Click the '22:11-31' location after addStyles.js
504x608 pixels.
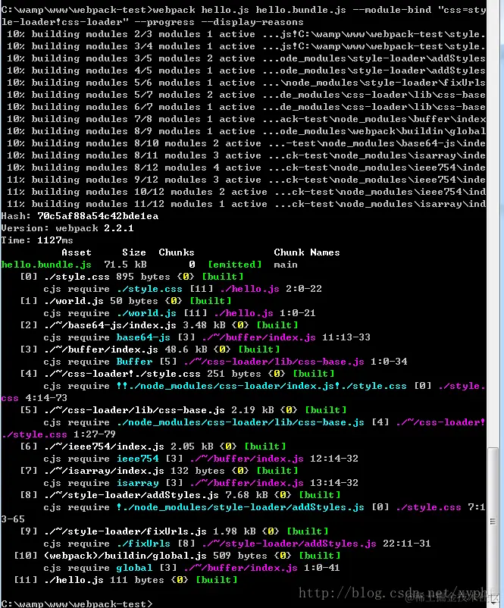[x=407, y=544]
